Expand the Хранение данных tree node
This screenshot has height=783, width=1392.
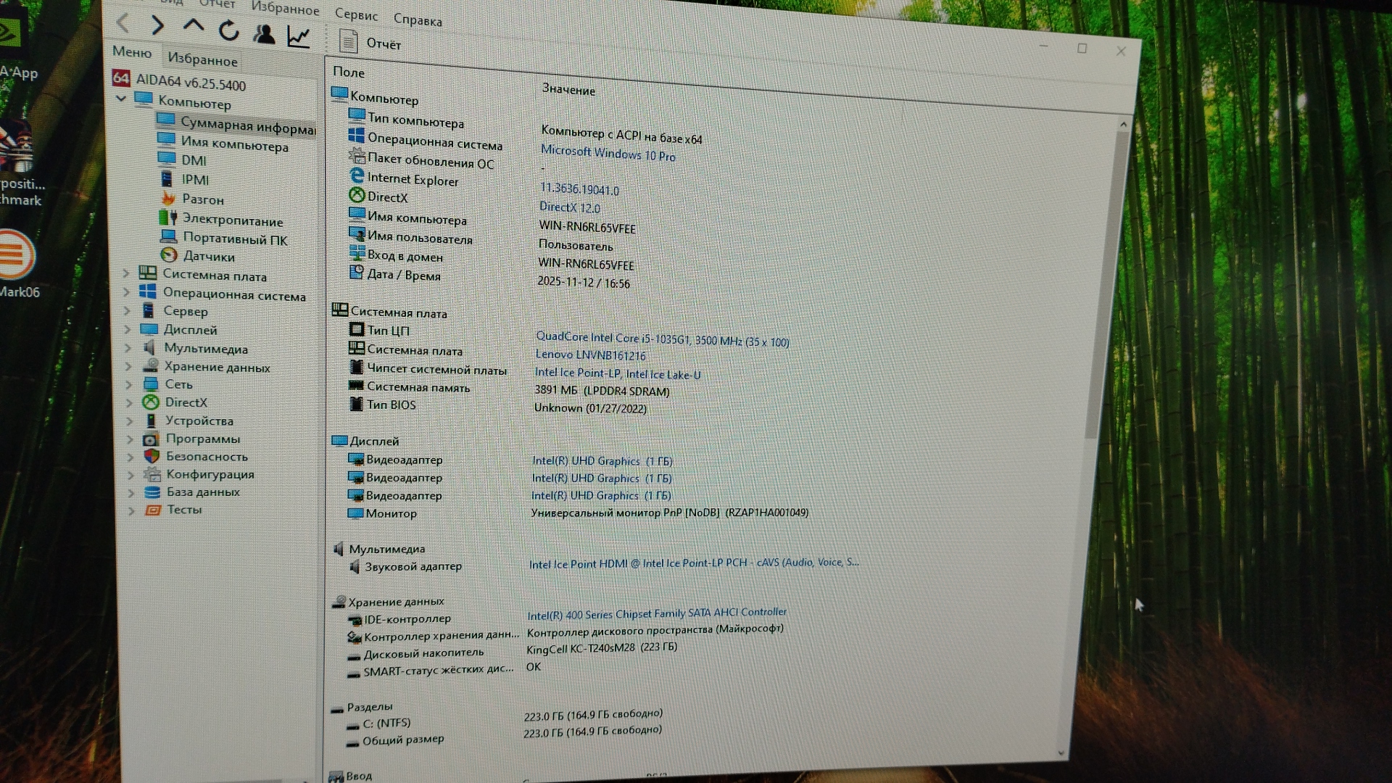[x=128, y=366]
